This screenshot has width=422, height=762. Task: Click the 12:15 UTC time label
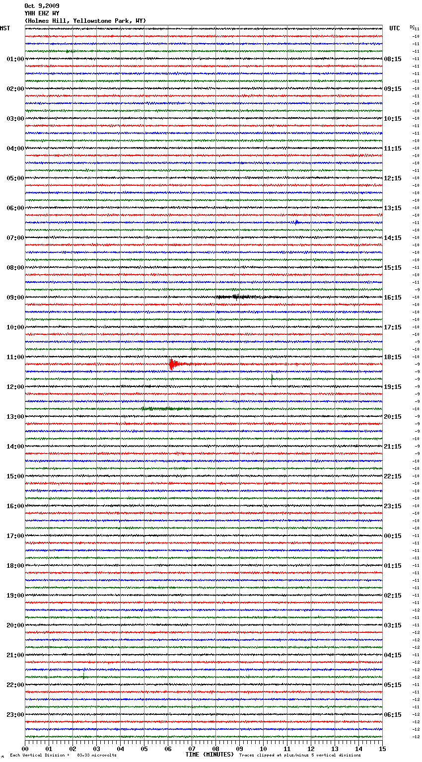click(x=393, y=178)
